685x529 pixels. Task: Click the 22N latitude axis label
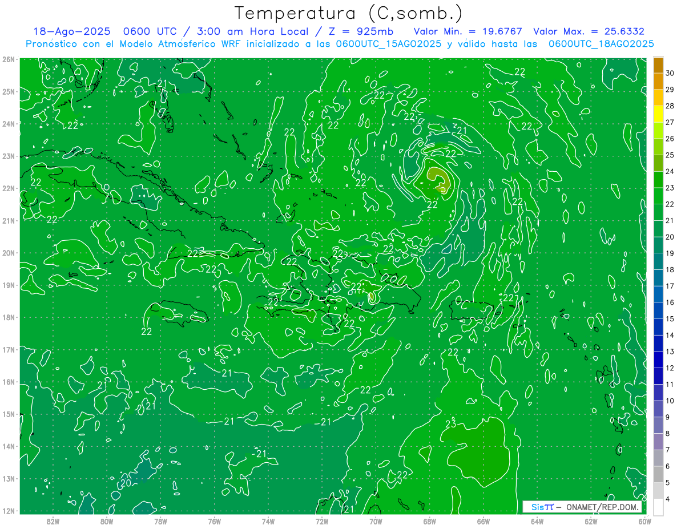(x=9, y=188)
